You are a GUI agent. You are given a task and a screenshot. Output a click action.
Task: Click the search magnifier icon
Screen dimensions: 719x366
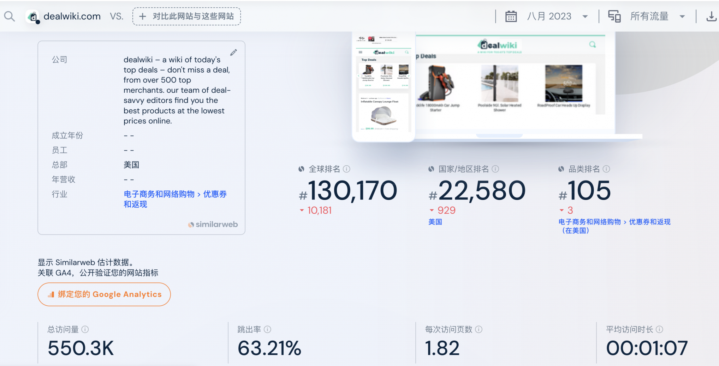[10, 16]
